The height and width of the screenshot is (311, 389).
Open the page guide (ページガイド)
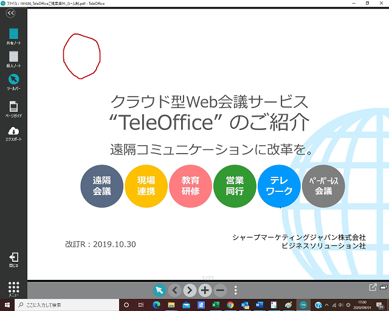pos(13,109)
